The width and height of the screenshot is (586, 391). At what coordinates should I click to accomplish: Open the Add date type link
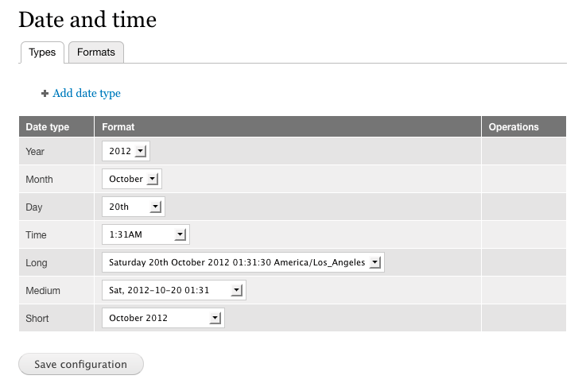(87, 93)
